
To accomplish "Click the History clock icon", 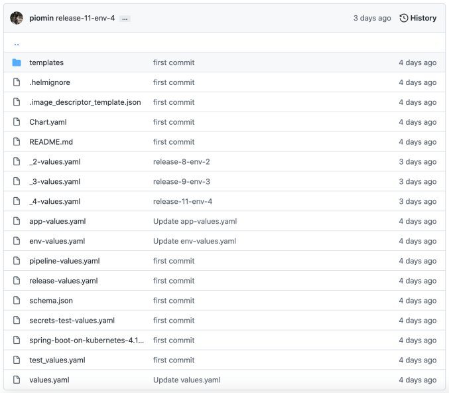I will 404,18.
